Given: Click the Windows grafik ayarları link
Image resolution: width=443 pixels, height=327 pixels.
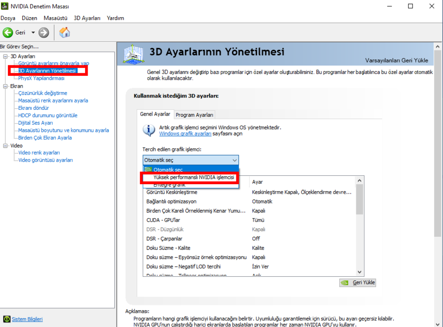Looking at the screenshot, I should click(x=185, y=133).
